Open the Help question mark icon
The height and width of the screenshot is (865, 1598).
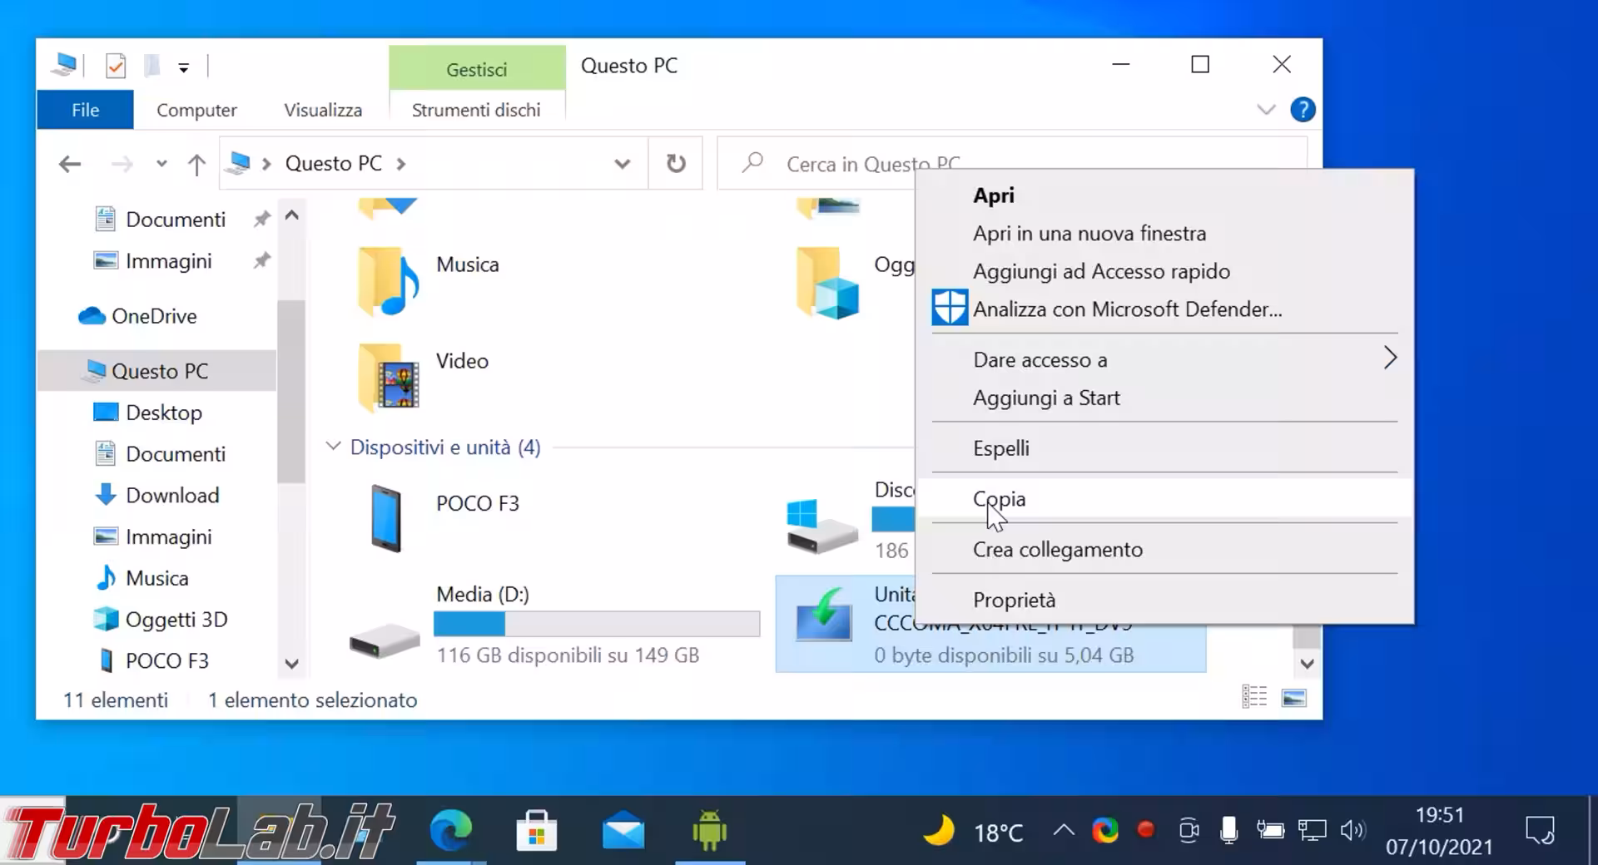[1303, 110]
